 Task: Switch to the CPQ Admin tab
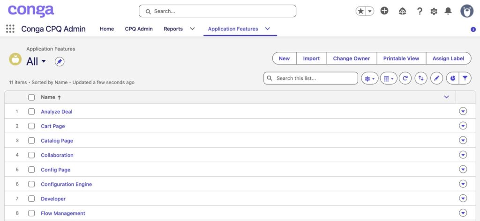pyautogui.click(x=139, y=29)
